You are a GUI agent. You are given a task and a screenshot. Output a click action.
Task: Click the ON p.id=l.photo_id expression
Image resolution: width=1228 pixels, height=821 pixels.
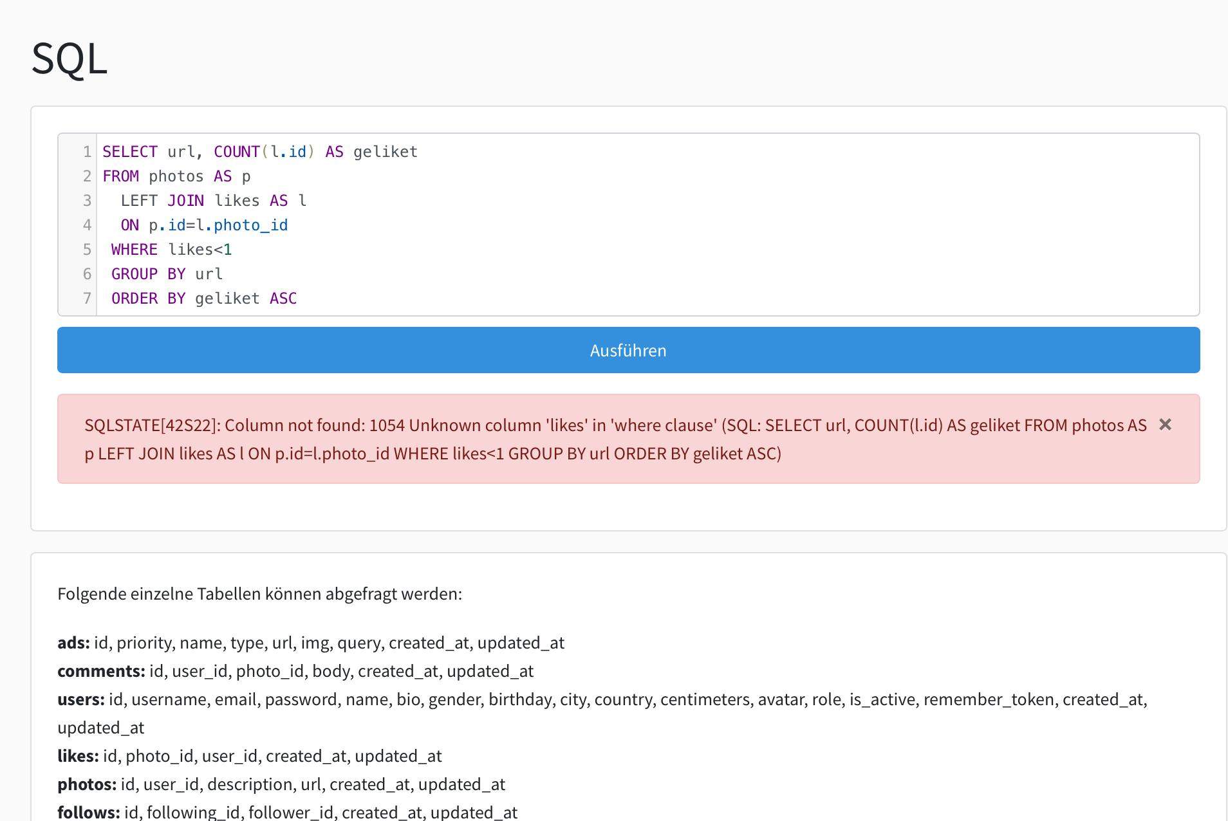[x=203, y=225]
